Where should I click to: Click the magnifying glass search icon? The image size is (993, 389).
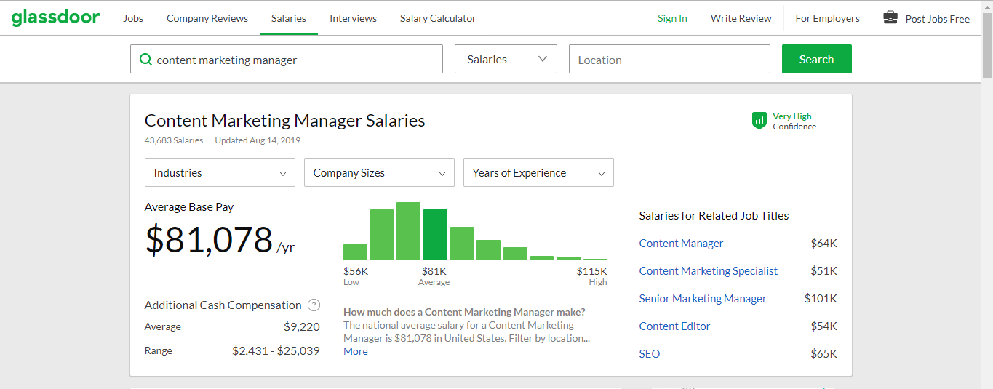(145, 60)
